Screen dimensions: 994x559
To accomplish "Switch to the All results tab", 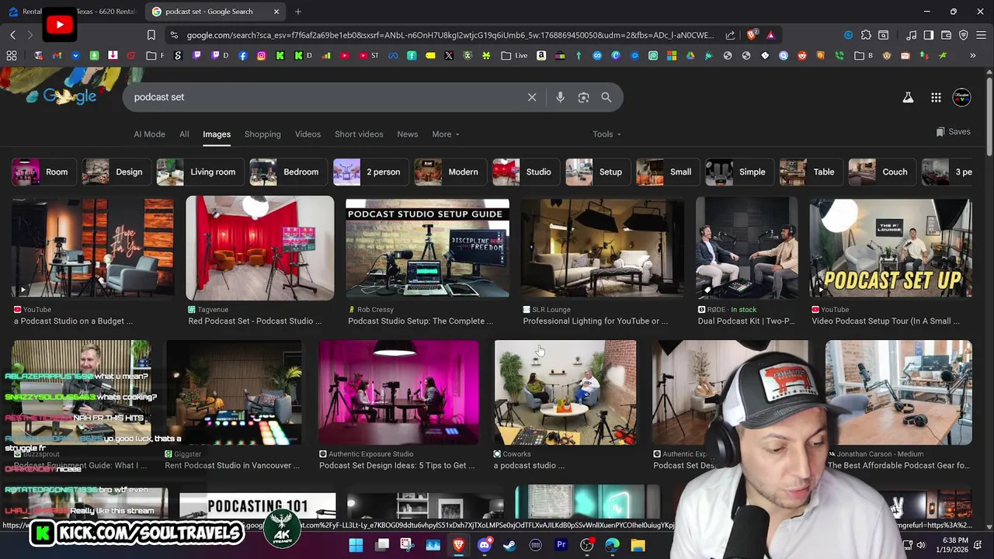I will click(184, 134).
